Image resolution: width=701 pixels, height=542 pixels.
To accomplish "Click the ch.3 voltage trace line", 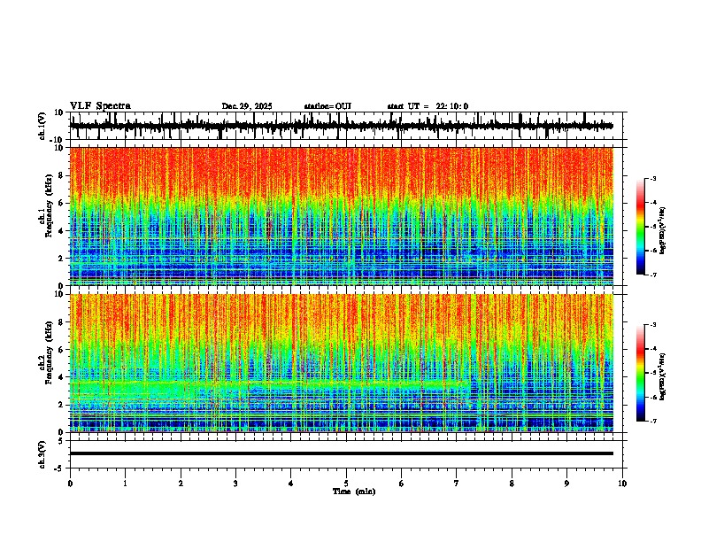I will click(x=342, y=453).
